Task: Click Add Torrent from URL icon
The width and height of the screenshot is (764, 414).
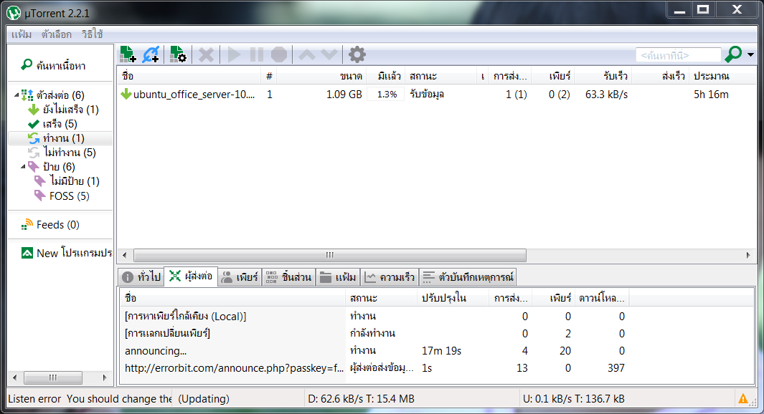Action: (151, 54)
